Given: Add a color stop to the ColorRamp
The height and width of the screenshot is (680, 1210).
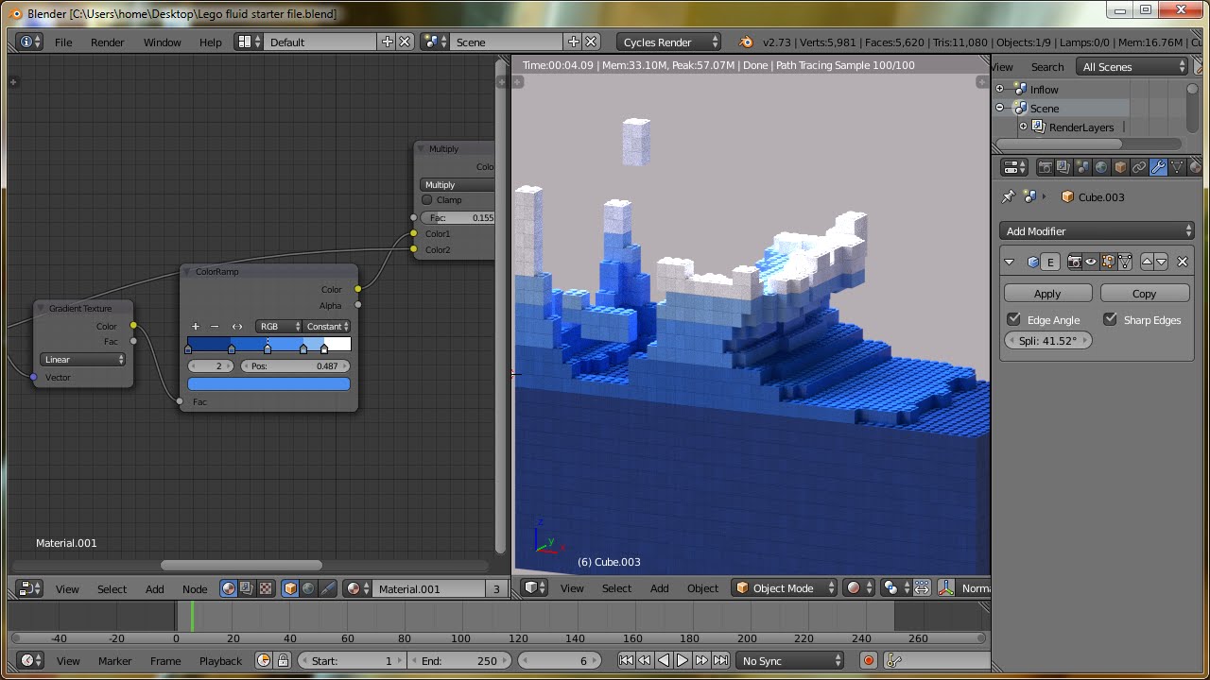Looking at the screenshot, I should click(x=196, y=326).
